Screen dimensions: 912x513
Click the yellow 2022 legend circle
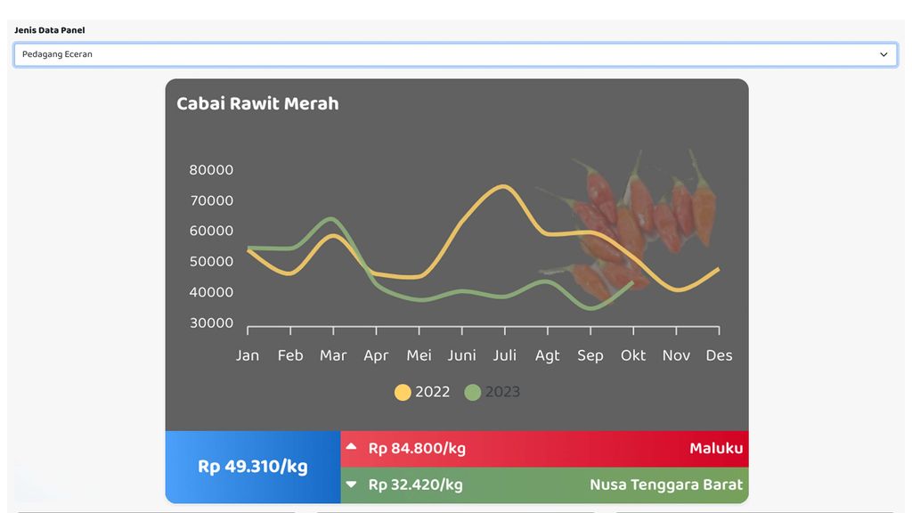pyautogui.click(x=403, y=393)
